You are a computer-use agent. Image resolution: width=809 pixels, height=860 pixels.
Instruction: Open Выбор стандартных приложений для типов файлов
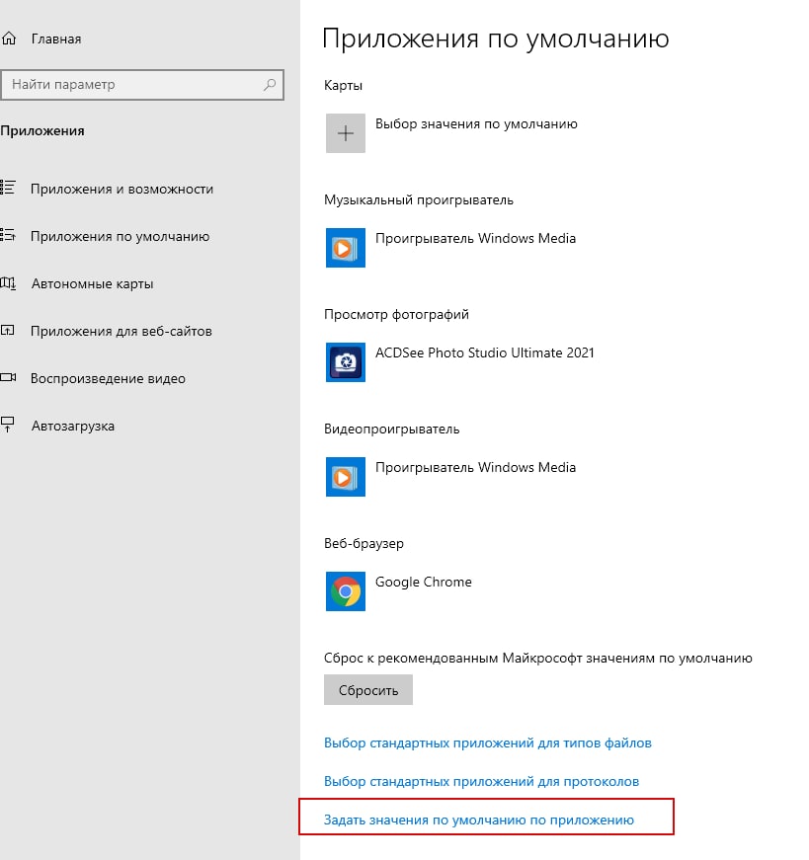(488, 743)
